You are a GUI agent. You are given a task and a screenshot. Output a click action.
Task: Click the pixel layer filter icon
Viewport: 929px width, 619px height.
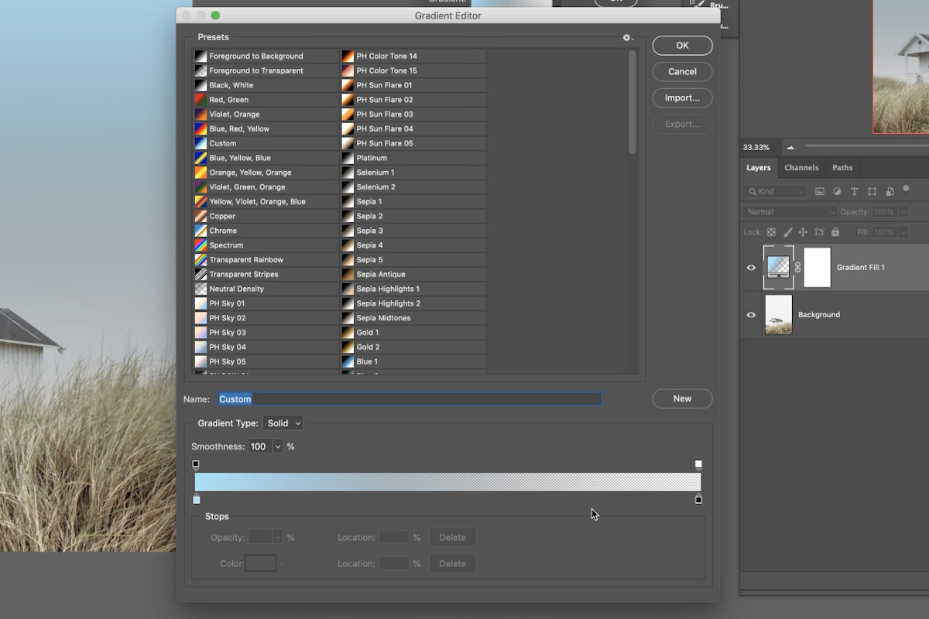pos(820,191)
